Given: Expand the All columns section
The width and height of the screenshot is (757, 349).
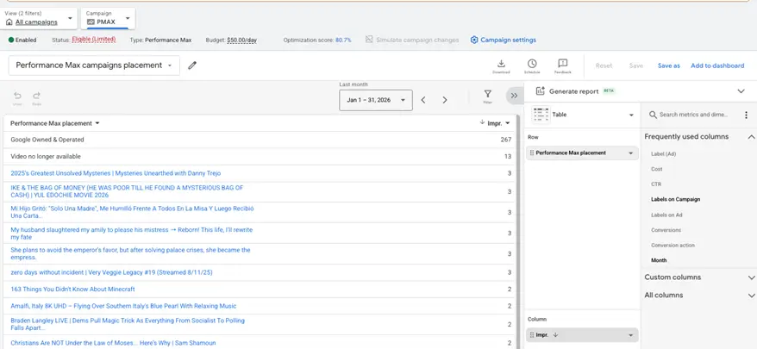Looking at the screenshot, I should [751, 296].
